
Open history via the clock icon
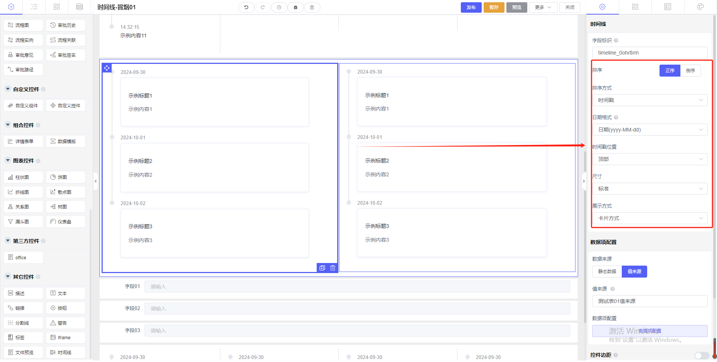(279, 7)
